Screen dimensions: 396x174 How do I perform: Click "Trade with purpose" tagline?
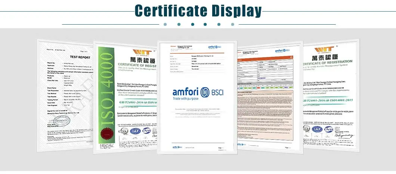[186, 99]
